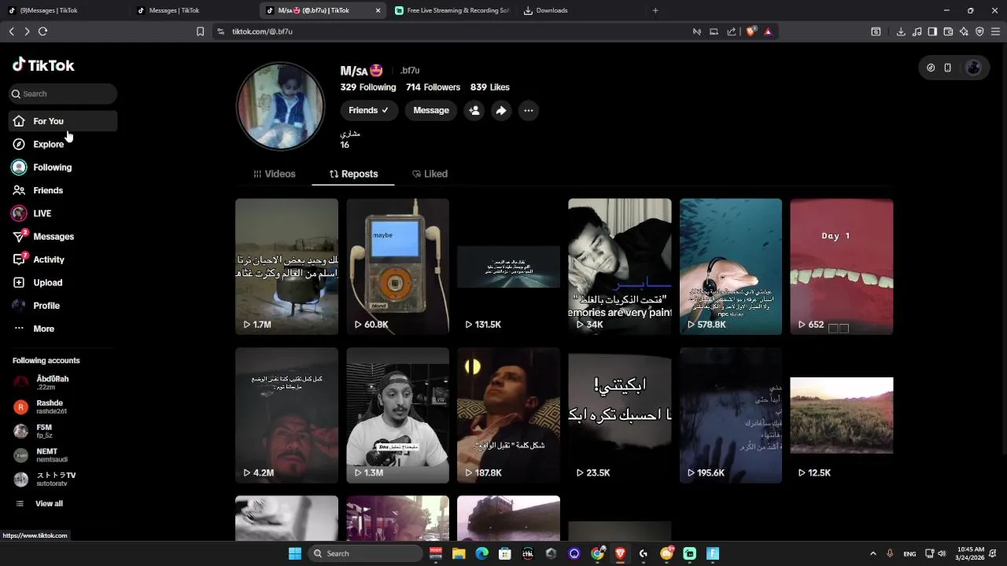Image resolution: width=1007 pixels, height=566 pixels.
Task: Click the share page icon in address bar
Action: tap(732, 31)
